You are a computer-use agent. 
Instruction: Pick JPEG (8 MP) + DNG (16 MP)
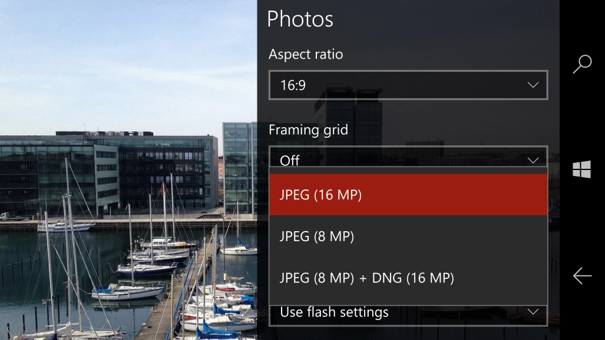[408, 278]
